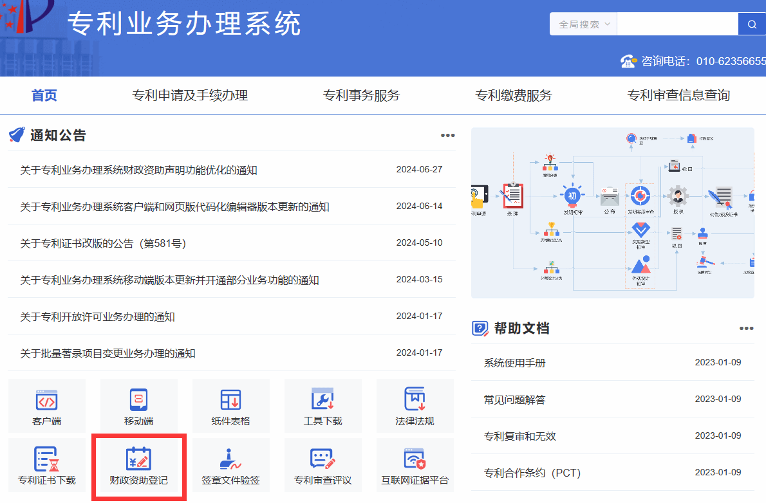
Task: Click inside the global search text field
Action: (x=677, y=24)
